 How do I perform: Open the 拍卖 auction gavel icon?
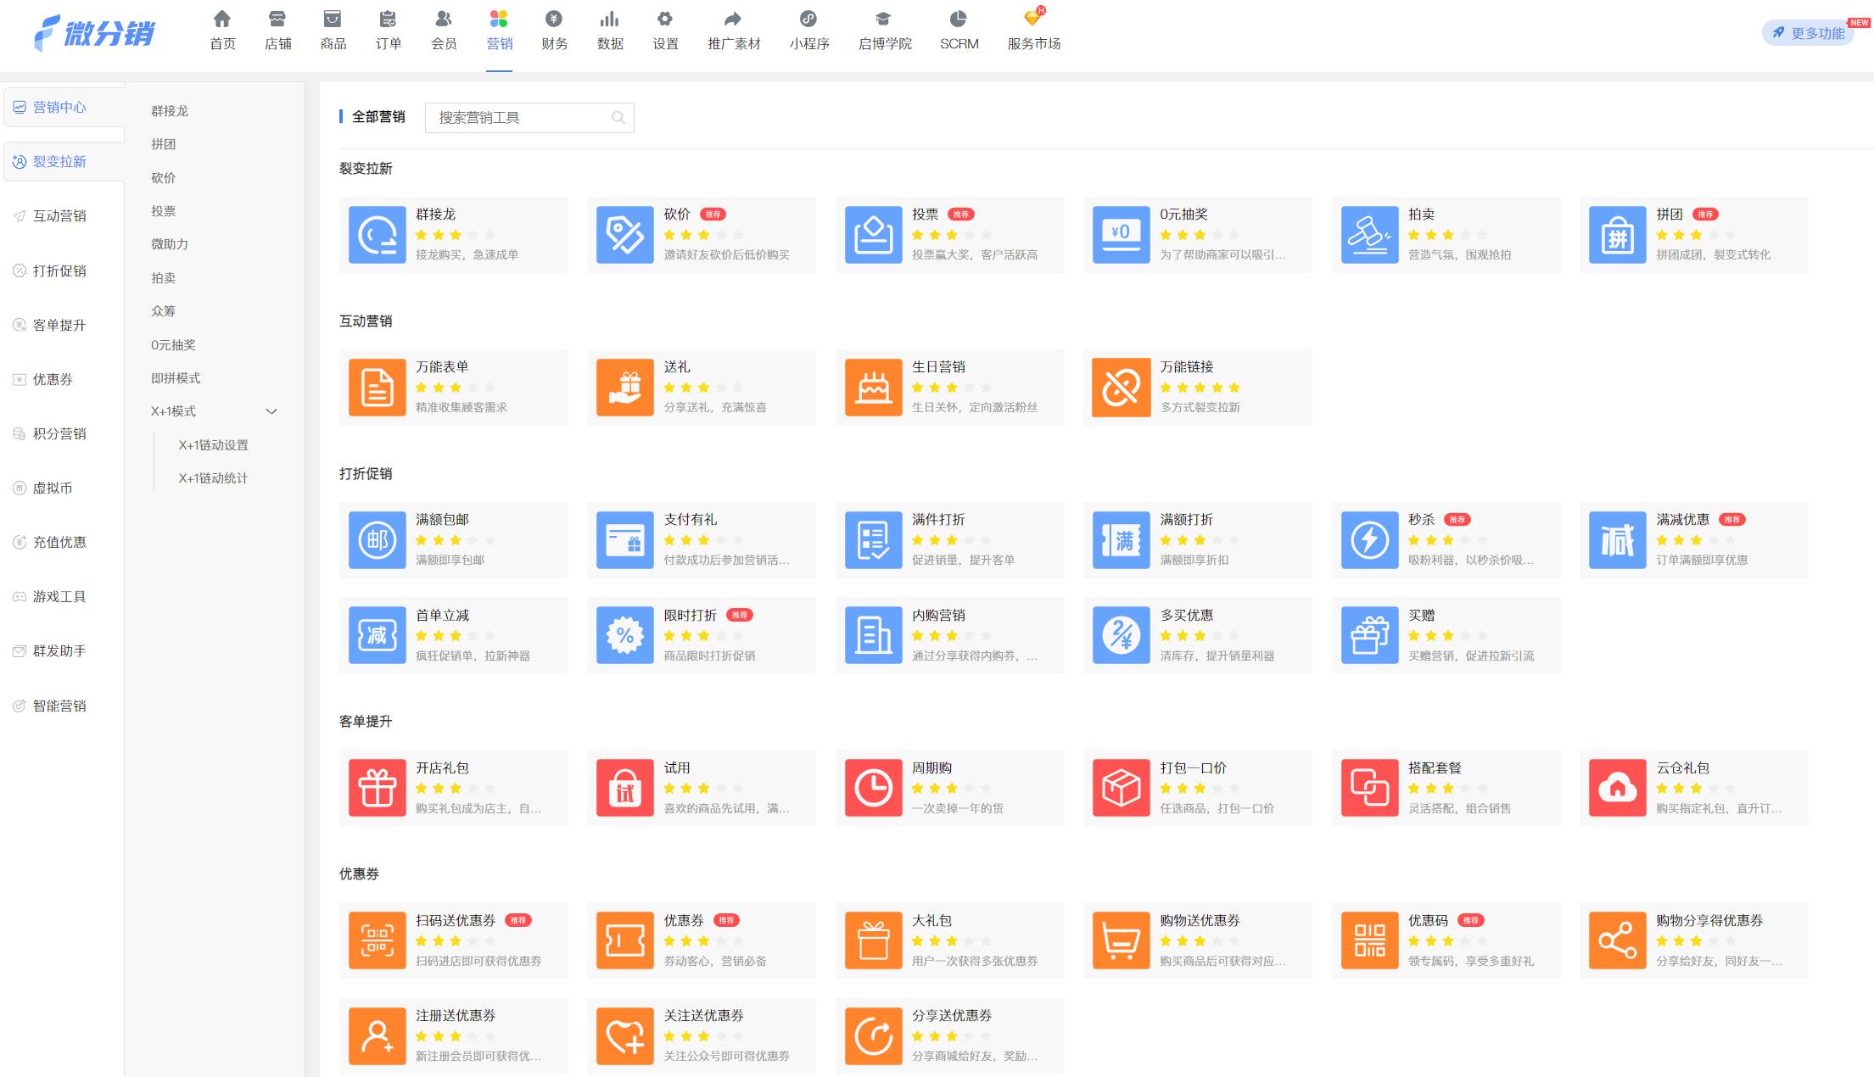(x=1369, y=235)
